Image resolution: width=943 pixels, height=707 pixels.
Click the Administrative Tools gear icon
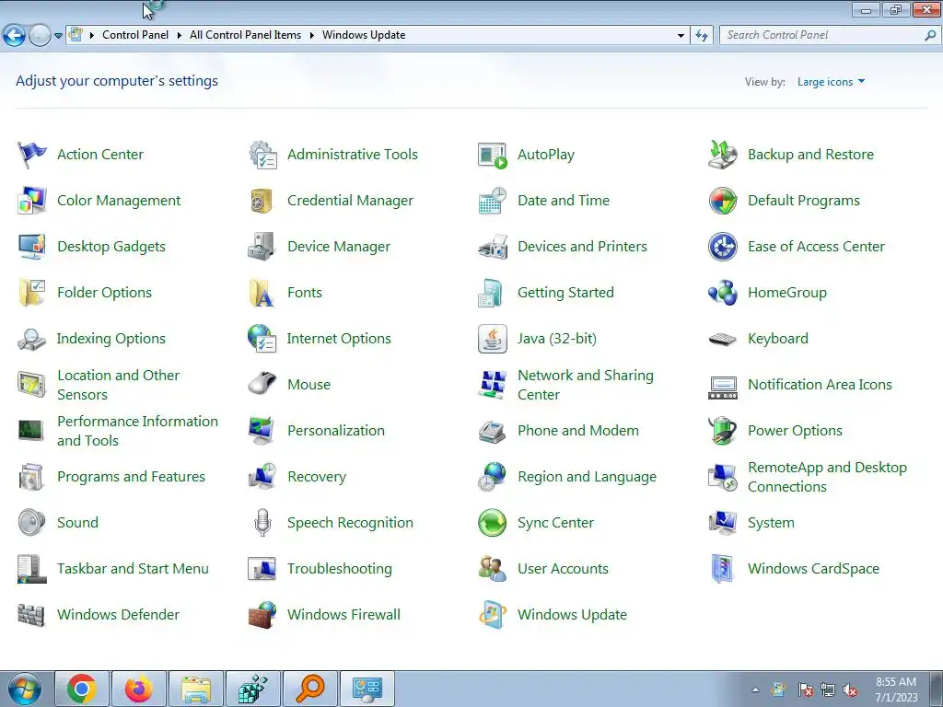262,155
